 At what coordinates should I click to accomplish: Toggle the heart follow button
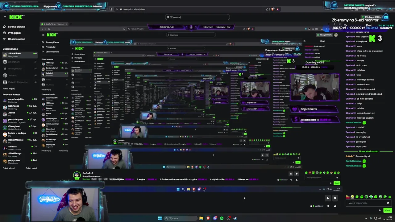(335, 198)
